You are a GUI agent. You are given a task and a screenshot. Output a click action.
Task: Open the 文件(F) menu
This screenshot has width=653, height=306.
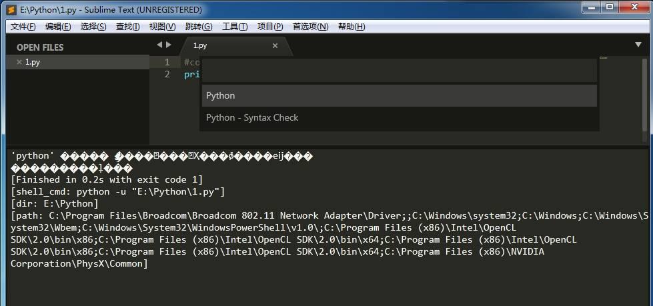tap(23, 27)
